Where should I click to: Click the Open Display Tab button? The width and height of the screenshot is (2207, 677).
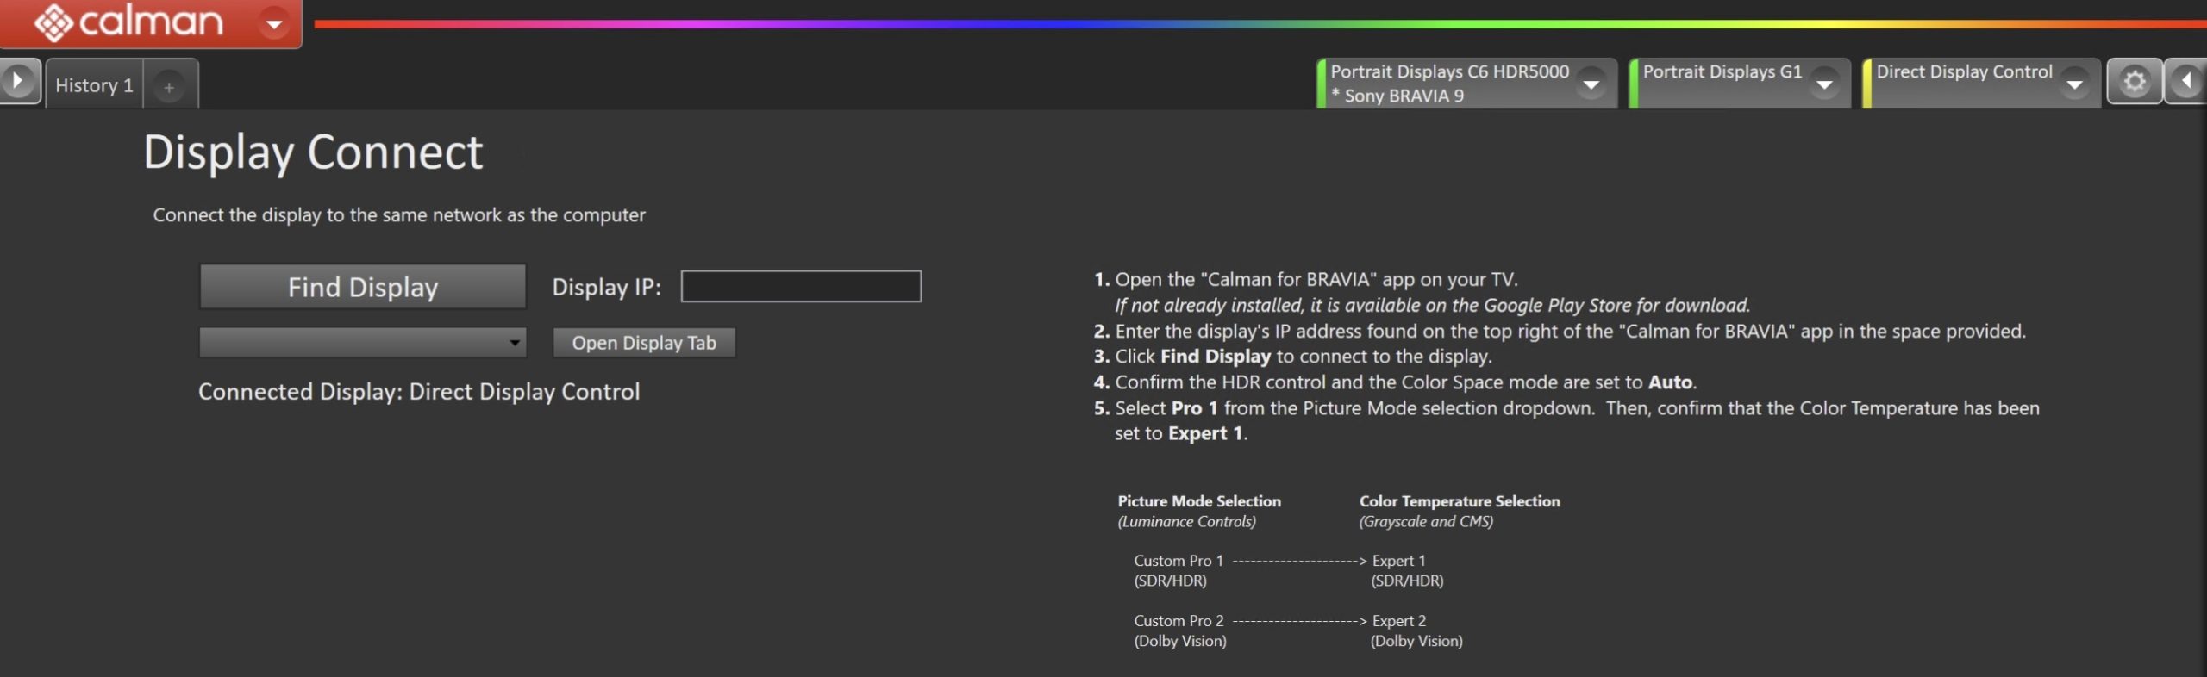[643, 343]
